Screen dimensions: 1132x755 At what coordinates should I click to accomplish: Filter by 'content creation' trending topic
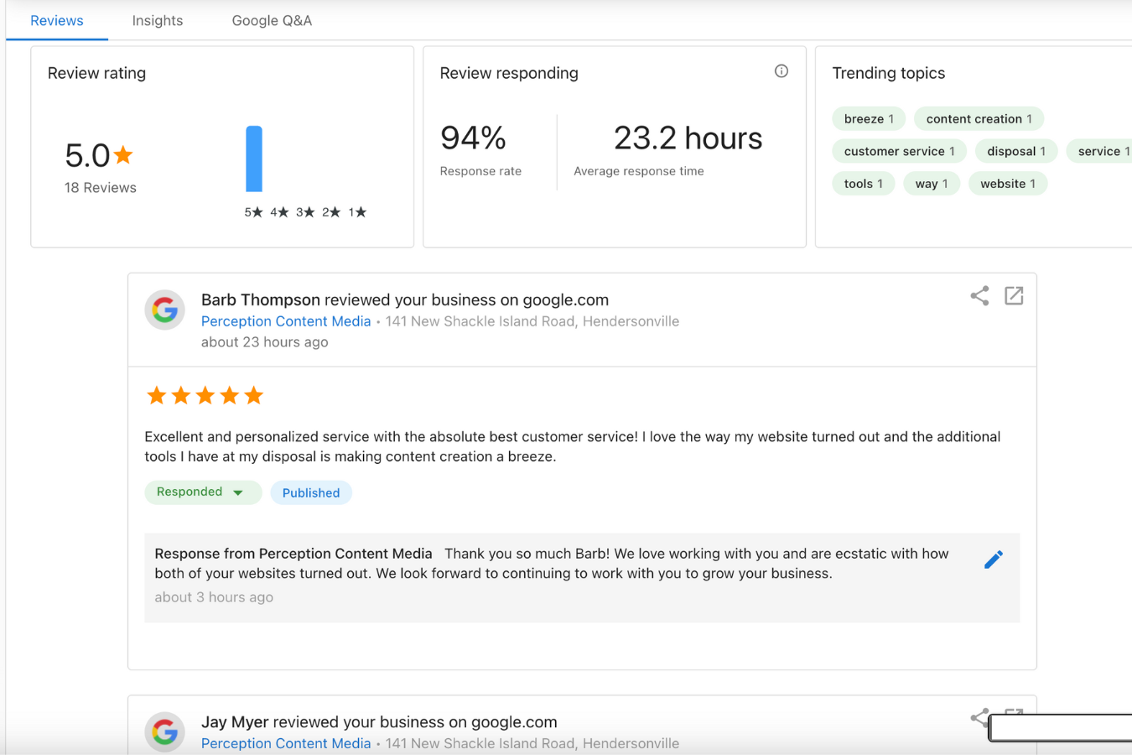tap(979, 119)
